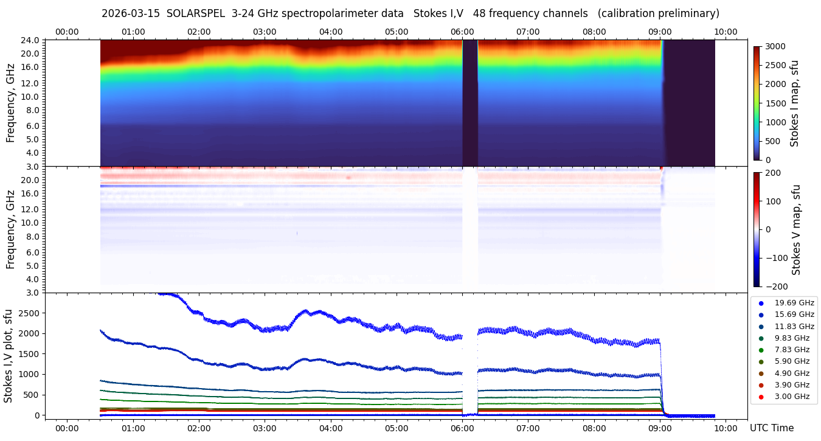Screen dimensions: 821x441
Task: Click the 3.90 GHz legend marker dot
Action: [761, 385]
